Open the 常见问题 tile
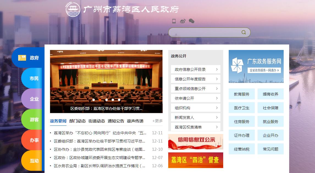The height and width of the screenshot is (173, 315). point(270,149)
